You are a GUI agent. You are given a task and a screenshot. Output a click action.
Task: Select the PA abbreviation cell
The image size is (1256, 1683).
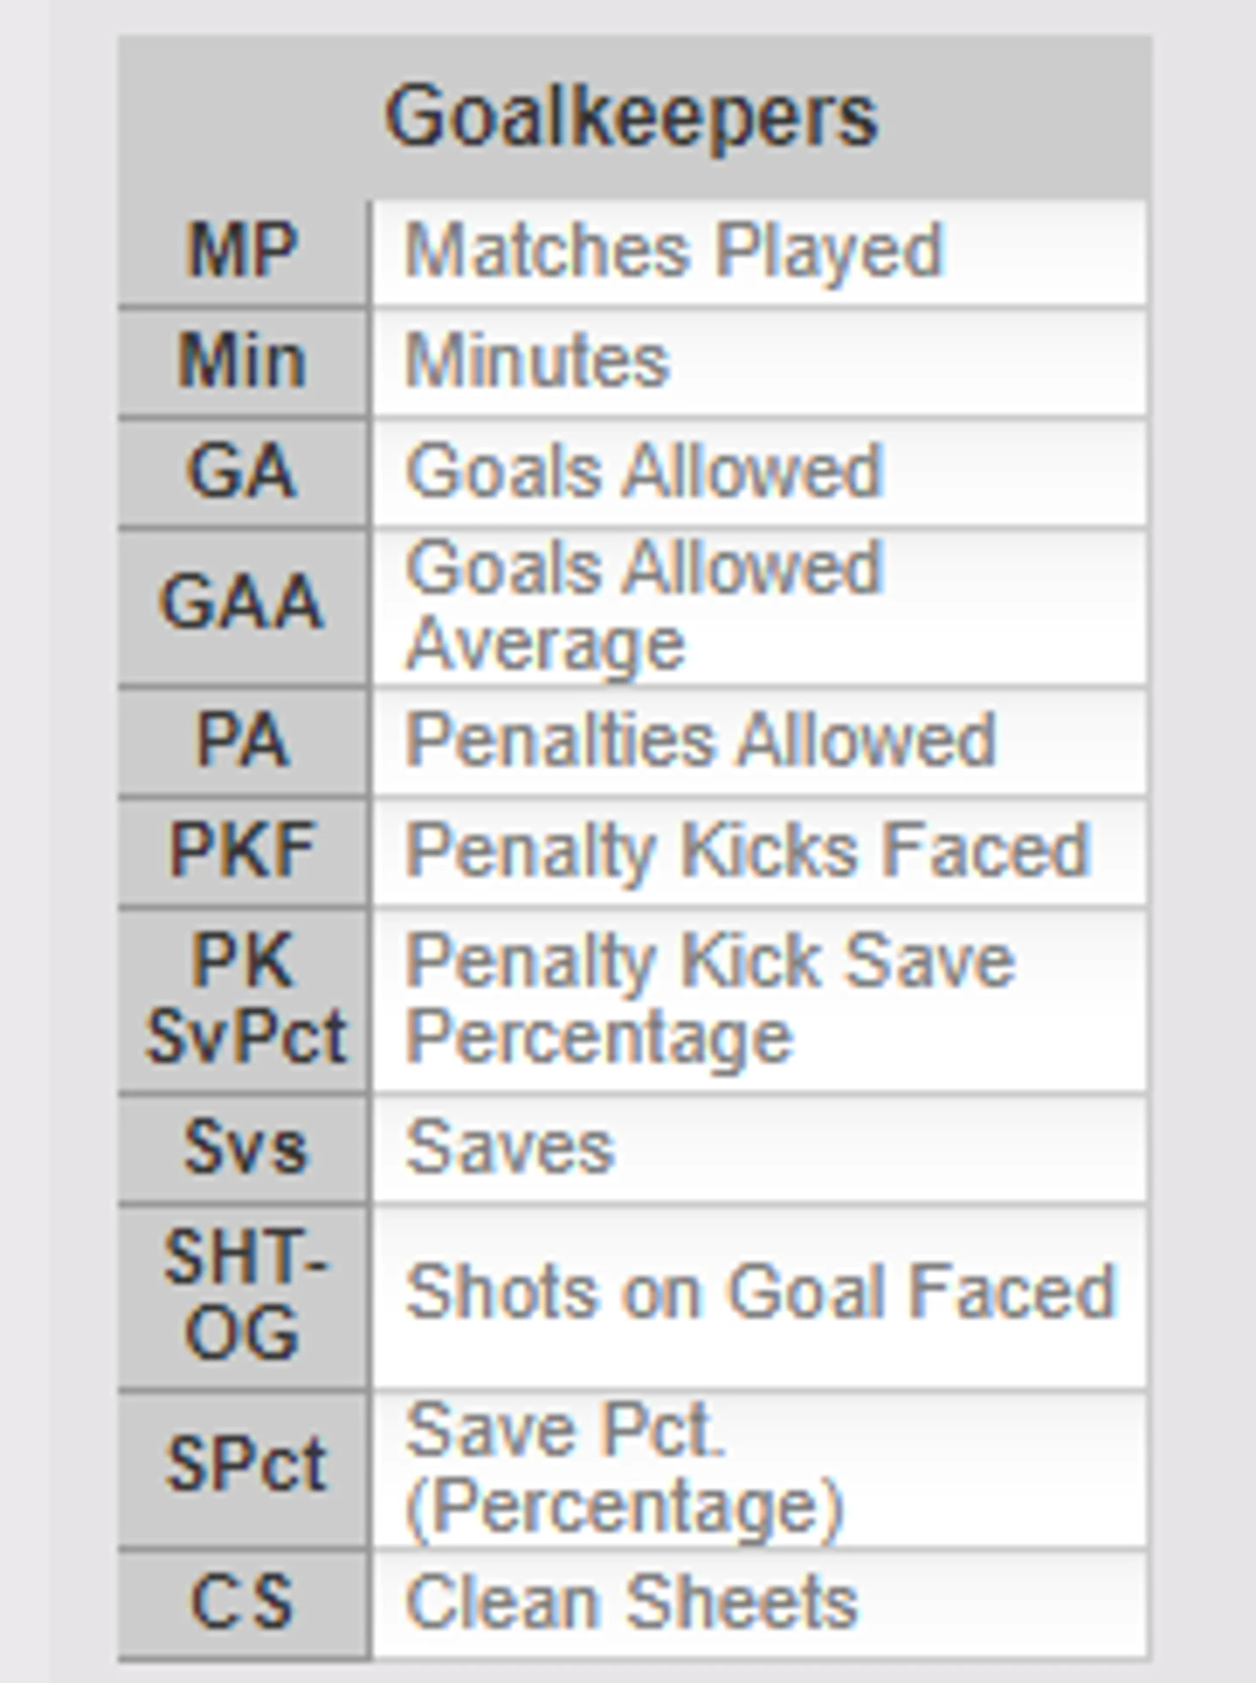point(243,740)
